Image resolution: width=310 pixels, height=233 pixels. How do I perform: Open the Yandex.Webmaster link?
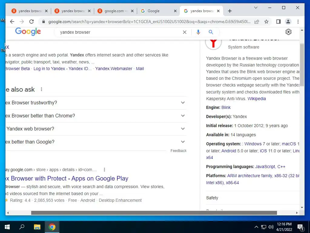pos(114,69)
